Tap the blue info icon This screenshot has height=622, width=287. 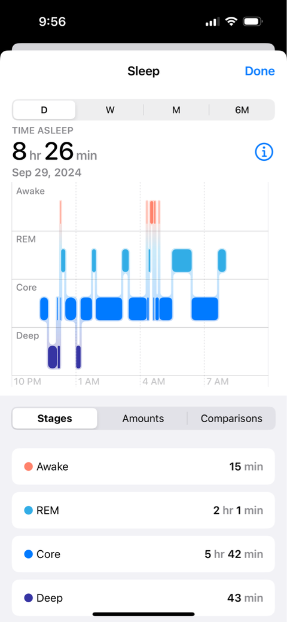click(264, 151)
